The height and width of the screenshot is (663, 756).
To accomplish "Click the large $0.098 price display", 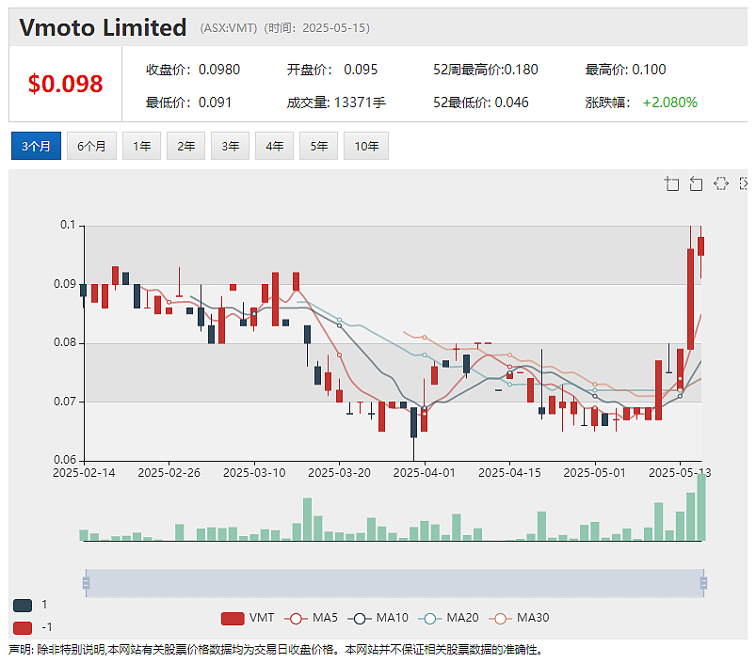I will [66, 84].
